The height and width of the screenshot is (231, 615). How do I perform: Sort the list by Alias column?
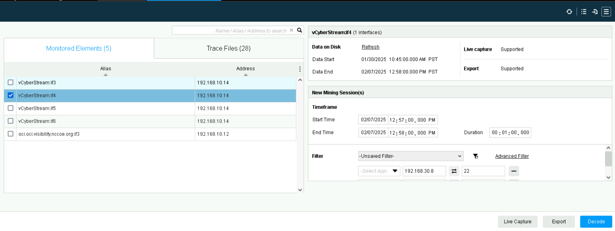[x=105, y=69]
